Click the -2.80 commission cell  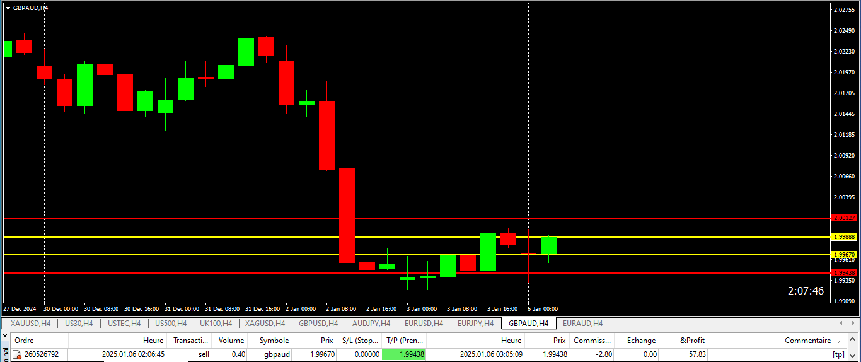[603, 354]
